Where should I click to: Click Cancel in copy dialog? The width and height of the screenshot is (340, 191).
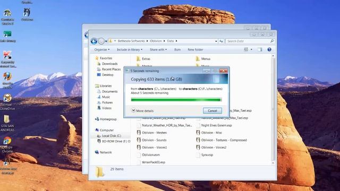click(212, 111)
